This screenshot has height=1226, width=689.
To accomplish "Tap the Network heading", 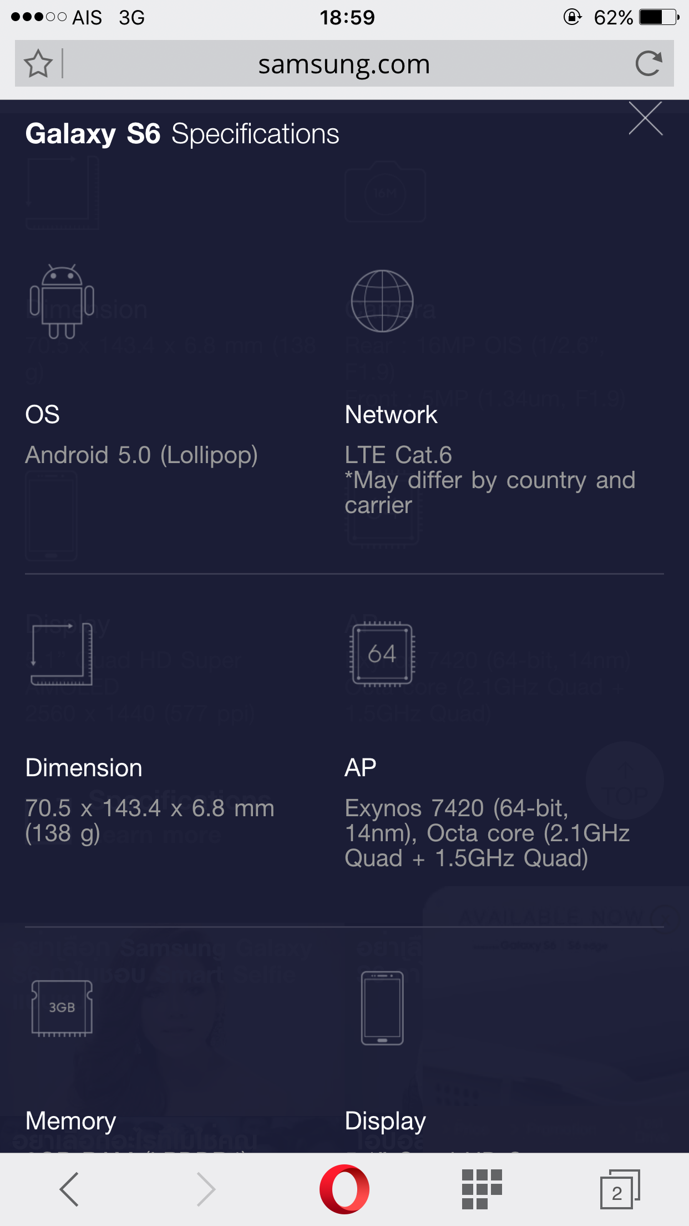I will click(391, 415).
